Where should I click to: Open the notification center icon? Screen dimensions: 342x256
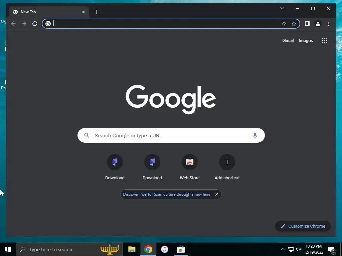pos(332,250)
